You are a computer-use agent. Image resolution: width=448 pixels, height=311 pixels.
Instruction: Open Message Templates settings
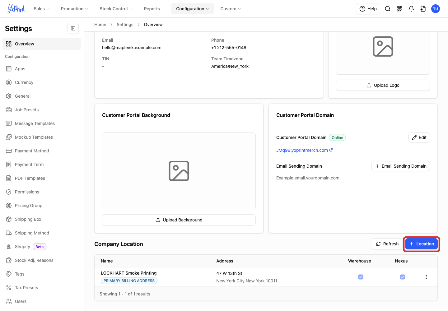click(42, 123)
